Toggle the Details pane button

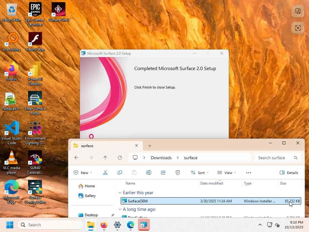289,172
